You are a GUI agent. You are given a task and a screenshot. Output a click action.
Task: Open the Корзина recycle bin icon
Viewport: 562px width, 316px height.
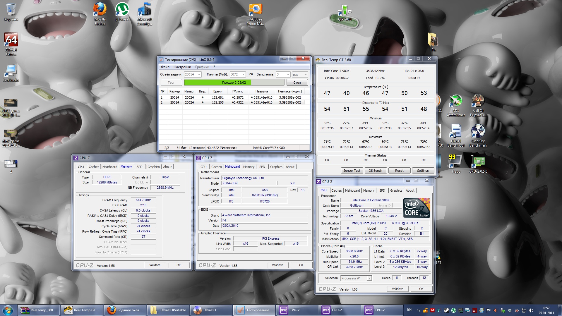[11, 12]
